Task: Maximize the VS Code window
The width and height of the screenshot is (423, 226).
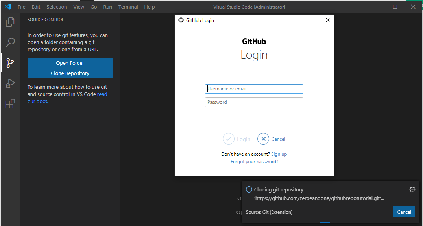Action: pos(395,7)
